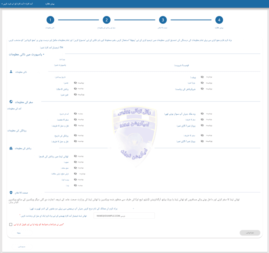This screenshot has height=253, width=269.
Task: Click the health declaration shield icon
Action: point(11,193)
